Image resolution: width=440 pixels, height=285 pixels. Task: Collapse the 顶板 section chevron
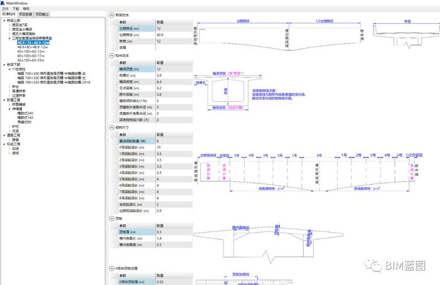coord(111,217)
